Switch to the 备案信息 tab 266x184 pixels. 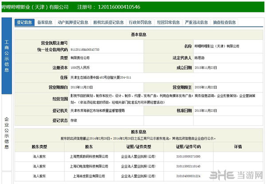(x=45, y=22)
